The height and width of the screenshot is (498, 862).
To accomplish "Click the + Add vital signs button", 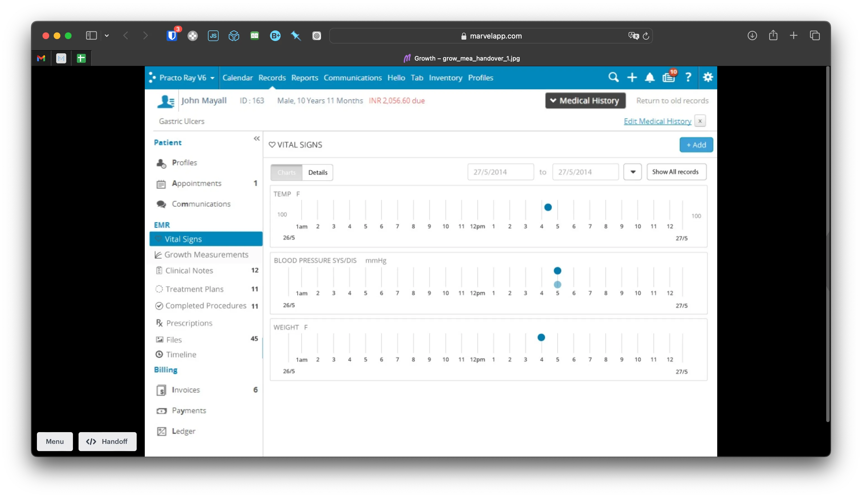I will 696,145.
